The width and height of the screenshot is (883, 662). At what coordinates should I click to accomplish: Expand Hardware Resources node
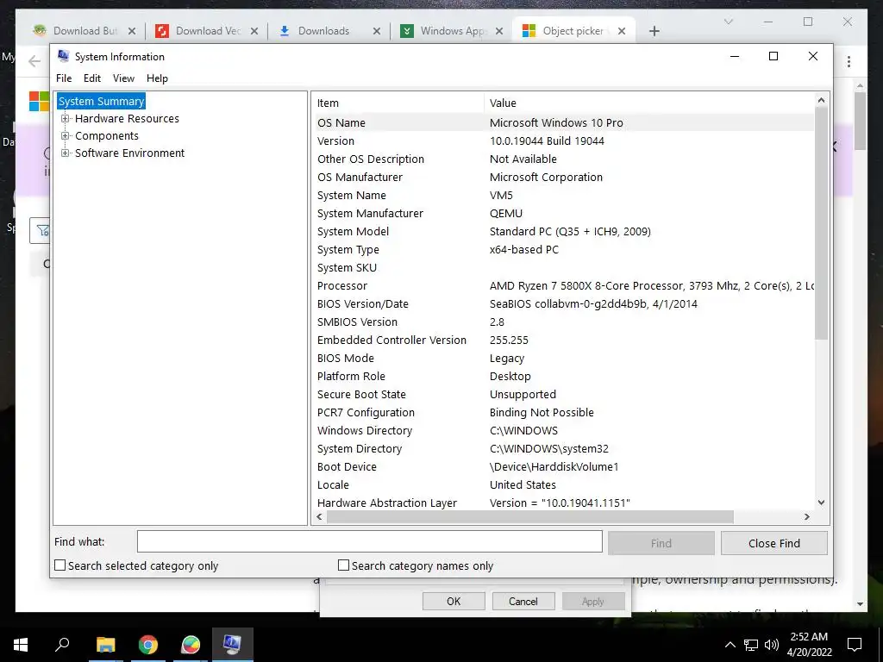pyautogui.click(x=66, y=119)
